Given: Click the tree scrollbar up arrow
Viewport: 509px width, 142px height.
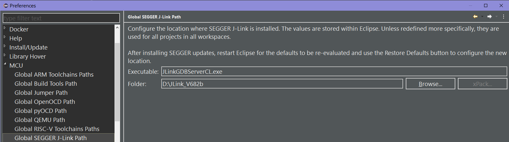Looking at the screenshot, I should (x=117, y=28).
